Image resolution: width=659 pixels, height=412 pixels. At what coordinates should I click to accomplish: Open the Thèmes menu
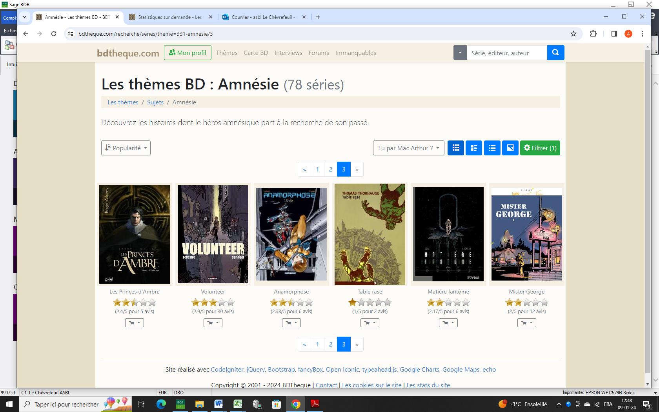227,53
